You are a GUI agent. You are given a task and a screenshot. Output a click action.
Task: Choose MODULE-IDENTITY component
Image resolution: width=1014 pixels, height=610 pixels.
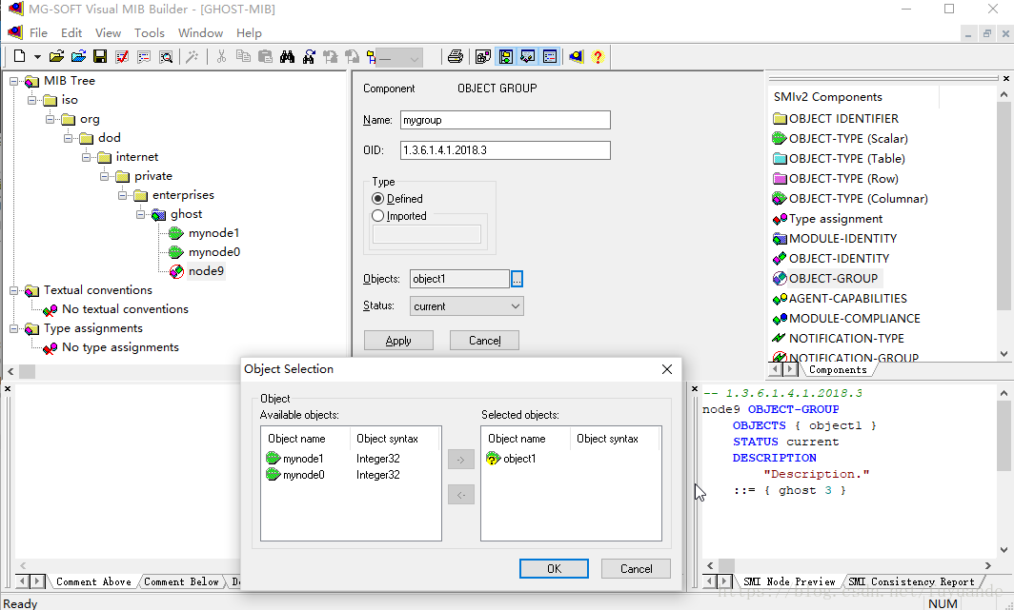(842, 239)
